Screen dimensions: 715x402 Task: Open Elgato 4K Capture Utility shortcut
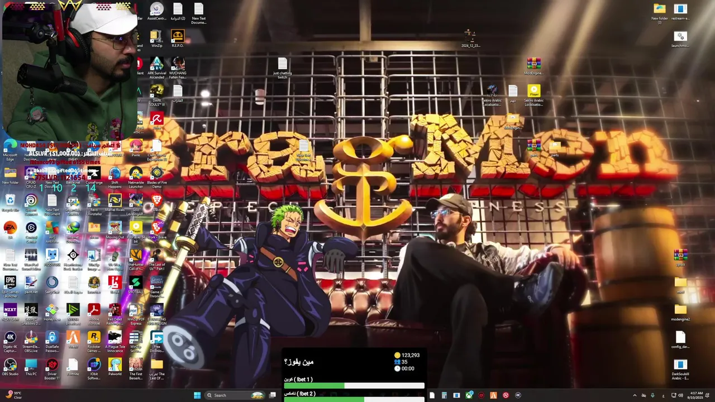(10, 342)
